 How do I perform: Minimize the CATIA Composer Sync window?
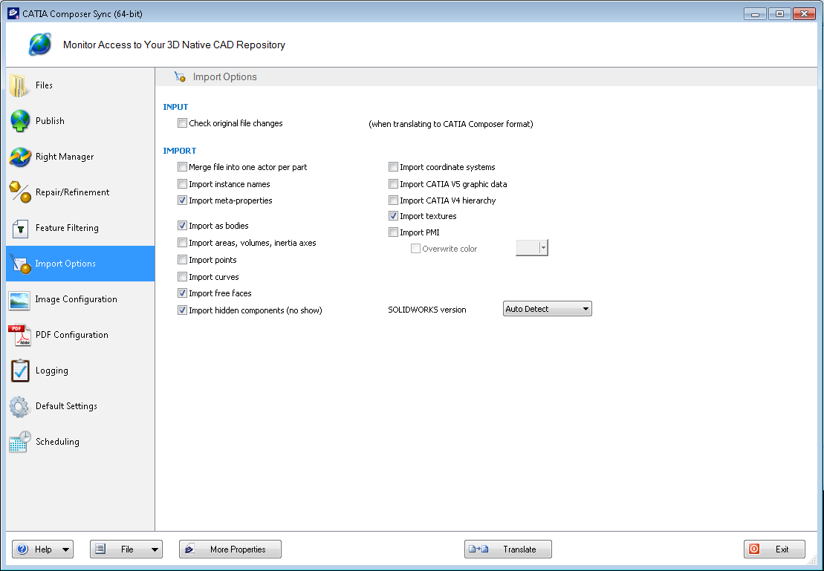755,13
